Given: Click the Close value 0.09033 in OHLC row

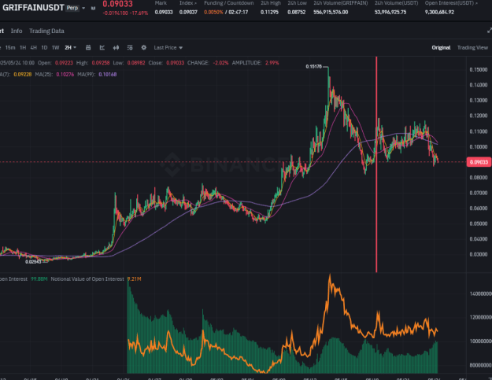Looking at the screenshot, I should tap(175, 63).
